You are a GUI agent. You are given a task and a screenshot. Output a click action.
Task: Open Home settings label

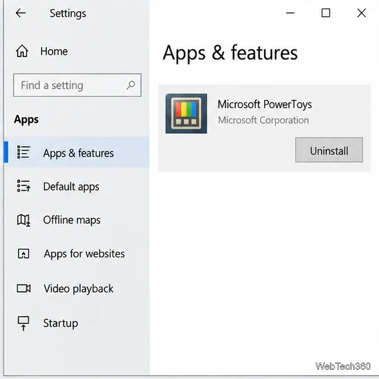coord(54,51)
